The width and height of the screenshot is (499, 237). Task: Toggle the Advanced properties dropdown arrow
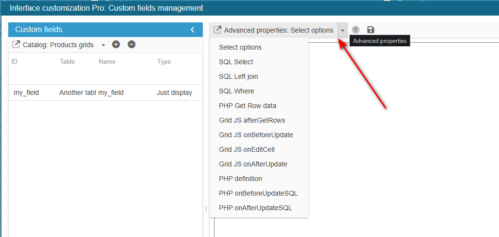(x=342, y=30)
